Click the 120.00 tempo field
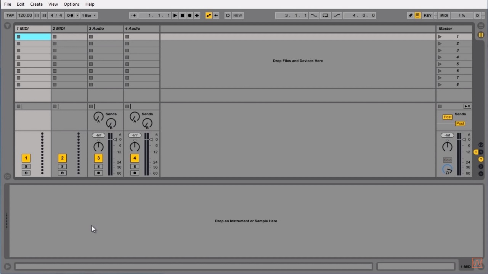The width and height of the screenshot is (488, 274). 25,16
